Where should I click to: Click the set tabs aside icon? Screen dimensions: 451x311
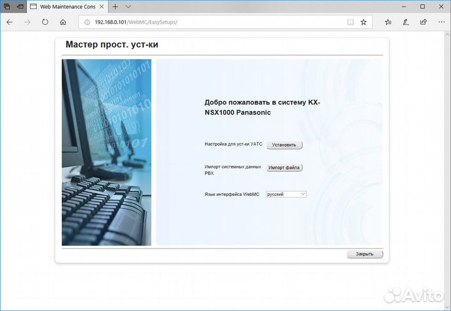20,7
